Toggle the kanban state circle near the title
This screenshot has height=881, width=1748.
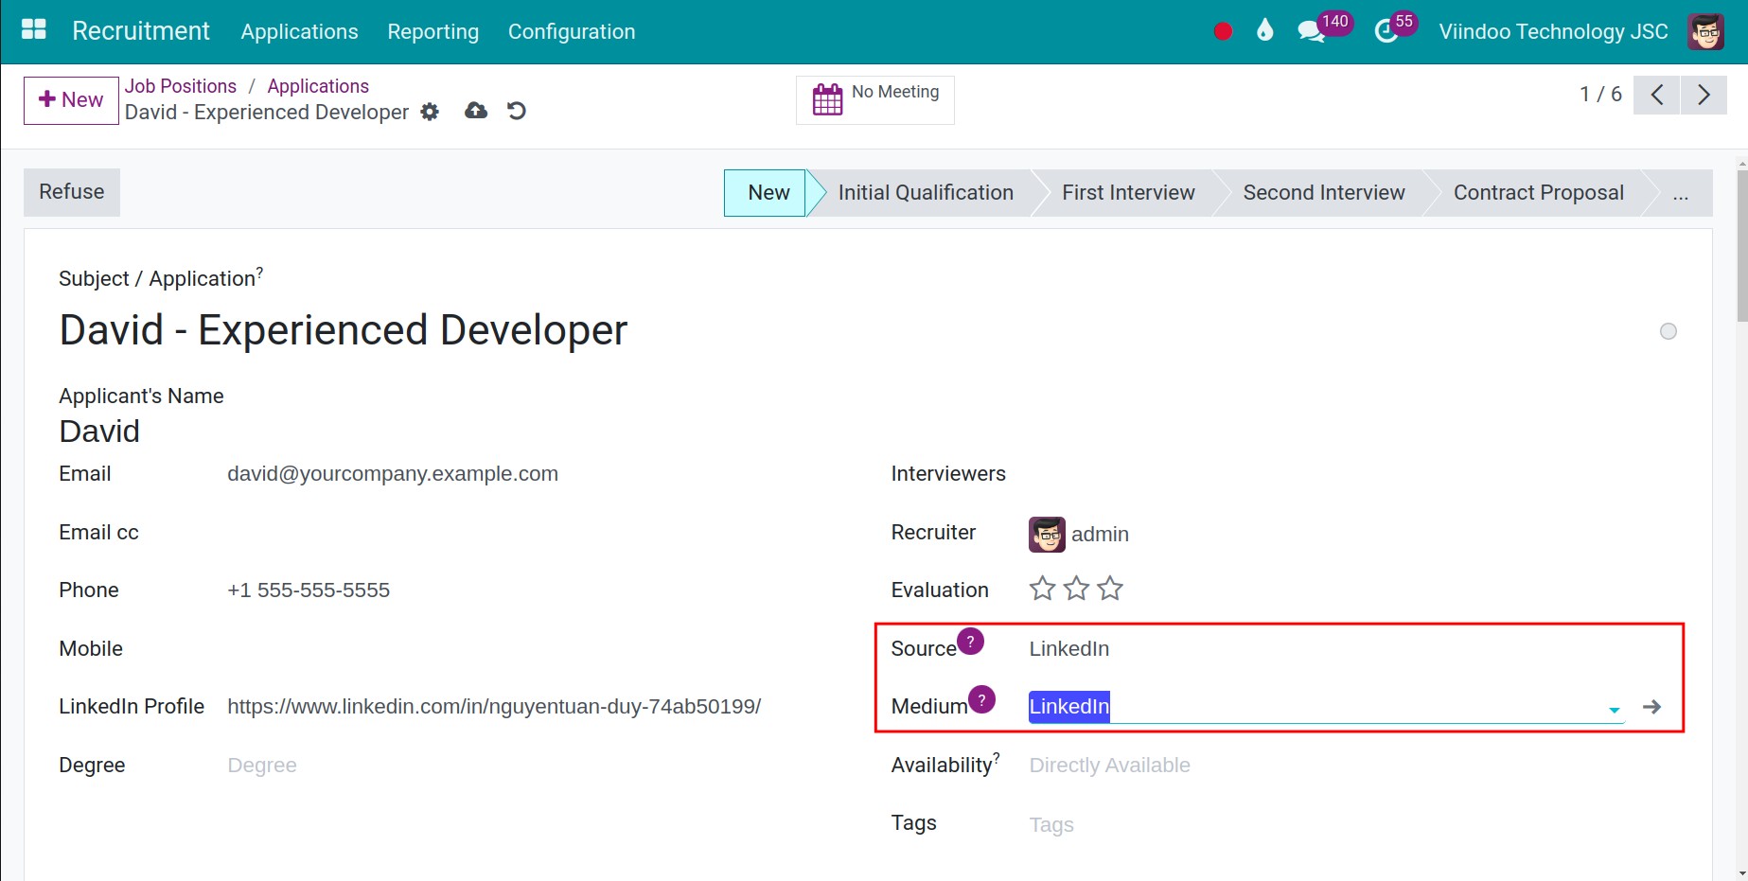[1669, 331]
